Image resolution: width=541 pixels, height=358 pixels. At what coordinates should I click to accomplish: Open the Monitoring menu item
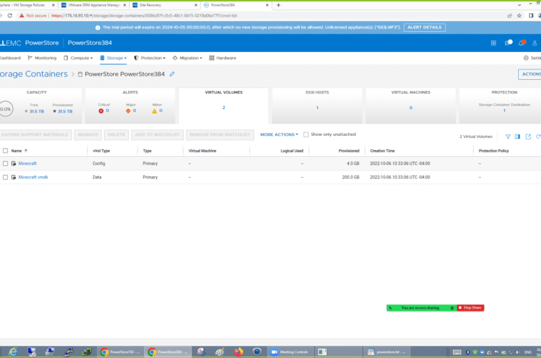[42, 58]
